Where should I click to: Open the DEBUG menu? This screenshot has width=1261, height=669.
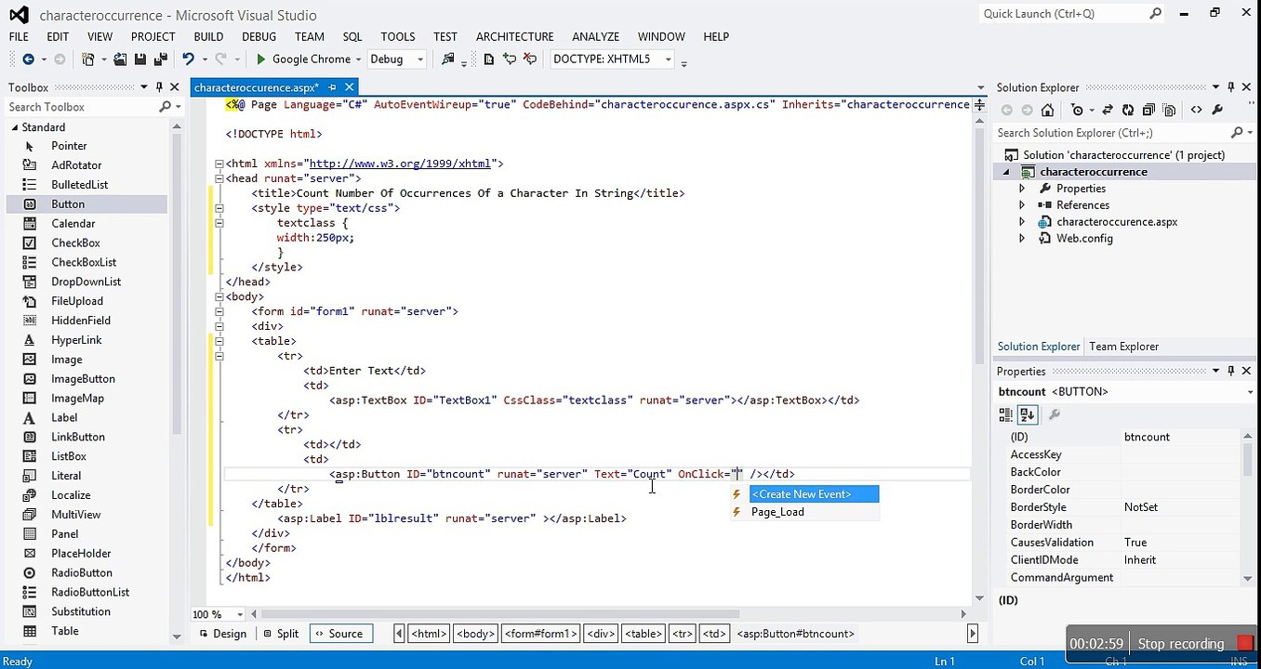(259, 36)
